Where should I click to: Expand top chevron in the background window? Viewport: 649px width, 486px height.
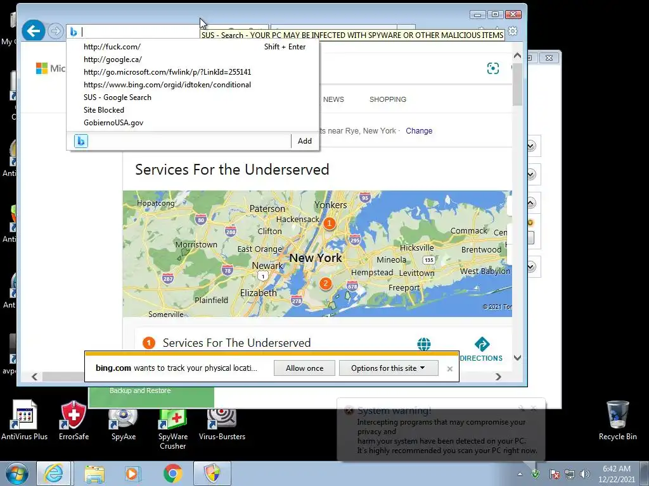pos(531,146)
